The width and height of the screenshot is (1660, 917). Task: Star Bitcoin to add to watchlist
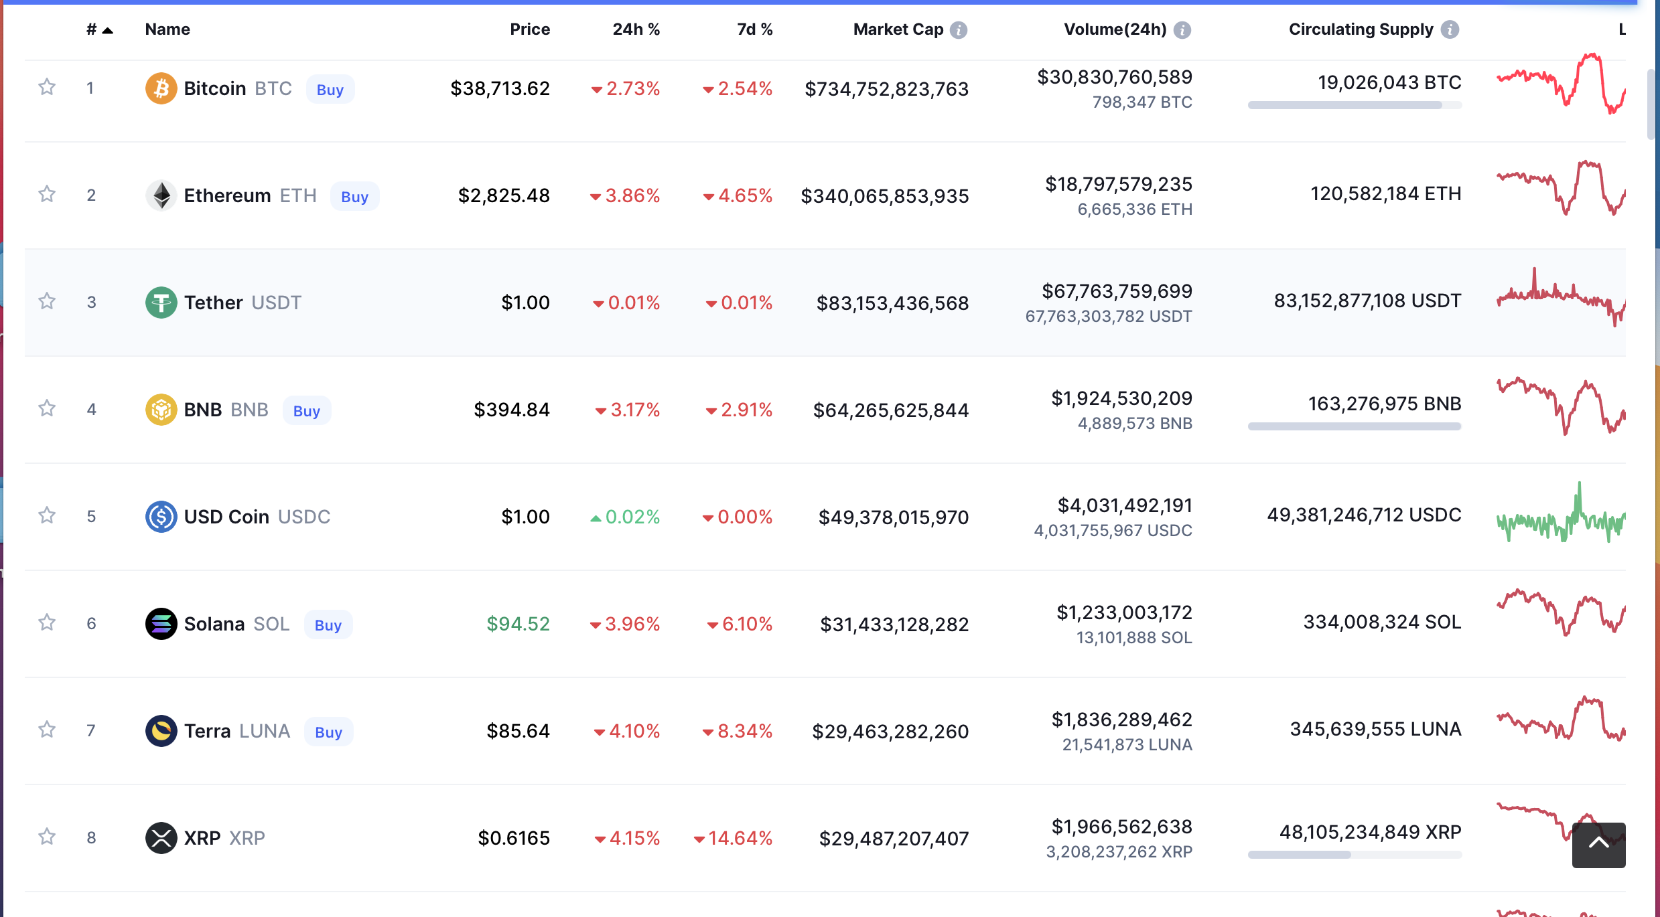(47, 87)
